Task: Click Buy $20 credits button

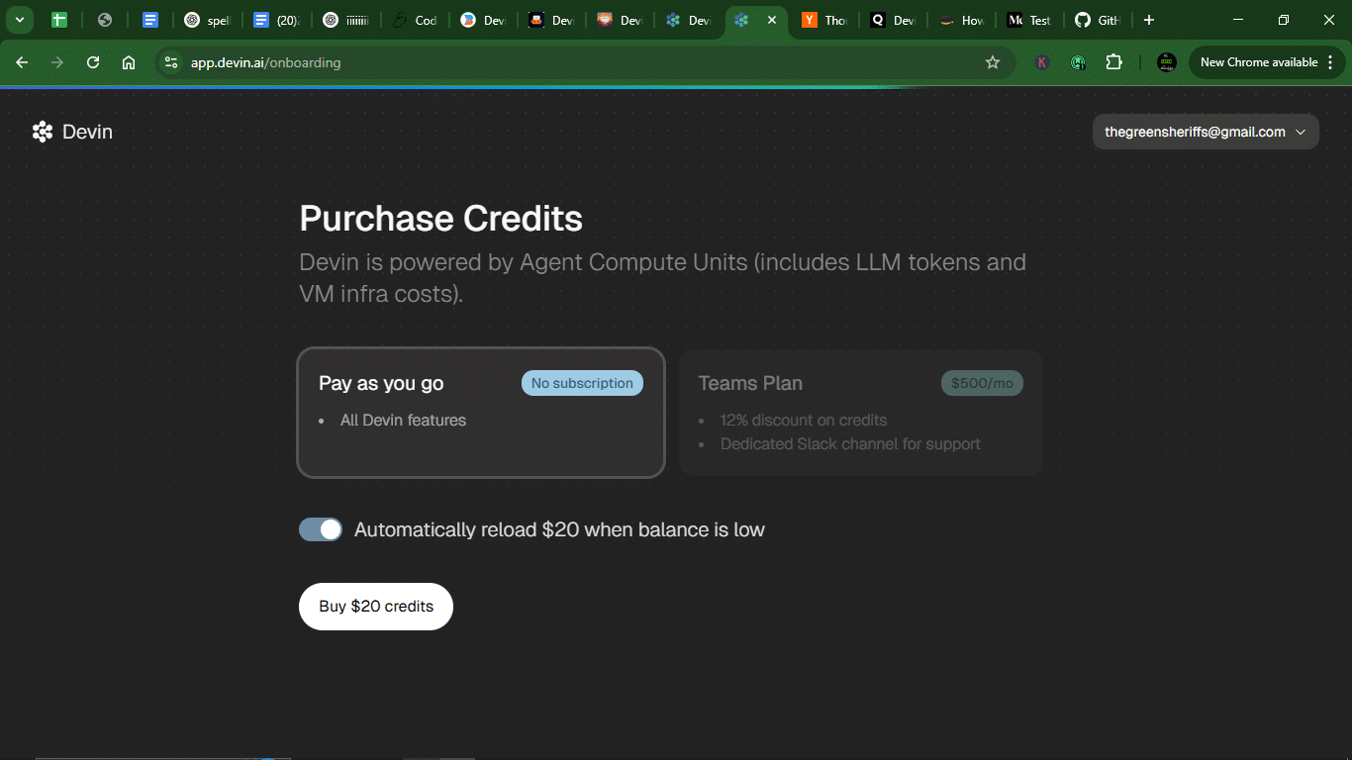Action: click(376, 607)
